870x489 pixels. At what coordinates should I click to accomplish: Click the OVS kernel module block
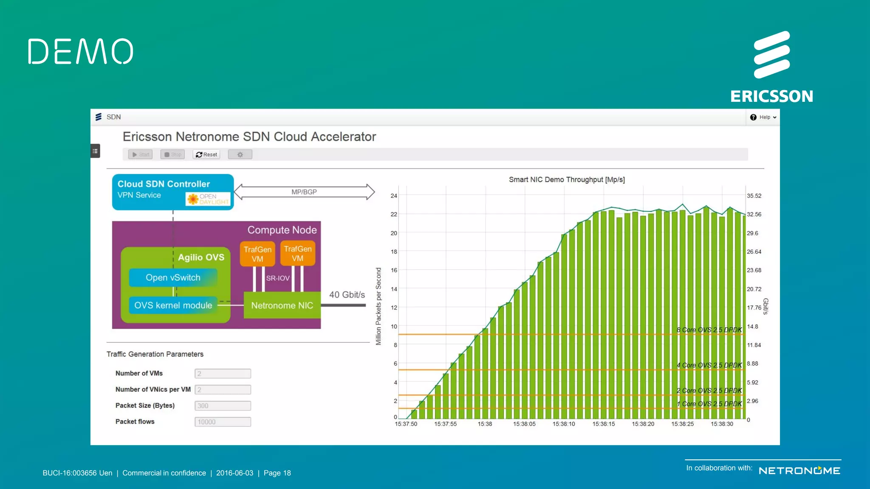click(x=173, y=305)
